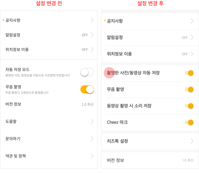The height and width of the screenshot is (173, 199).
Task: Click the 약관 및 정책 chevron arrow
Action: [x=92, y=156]
